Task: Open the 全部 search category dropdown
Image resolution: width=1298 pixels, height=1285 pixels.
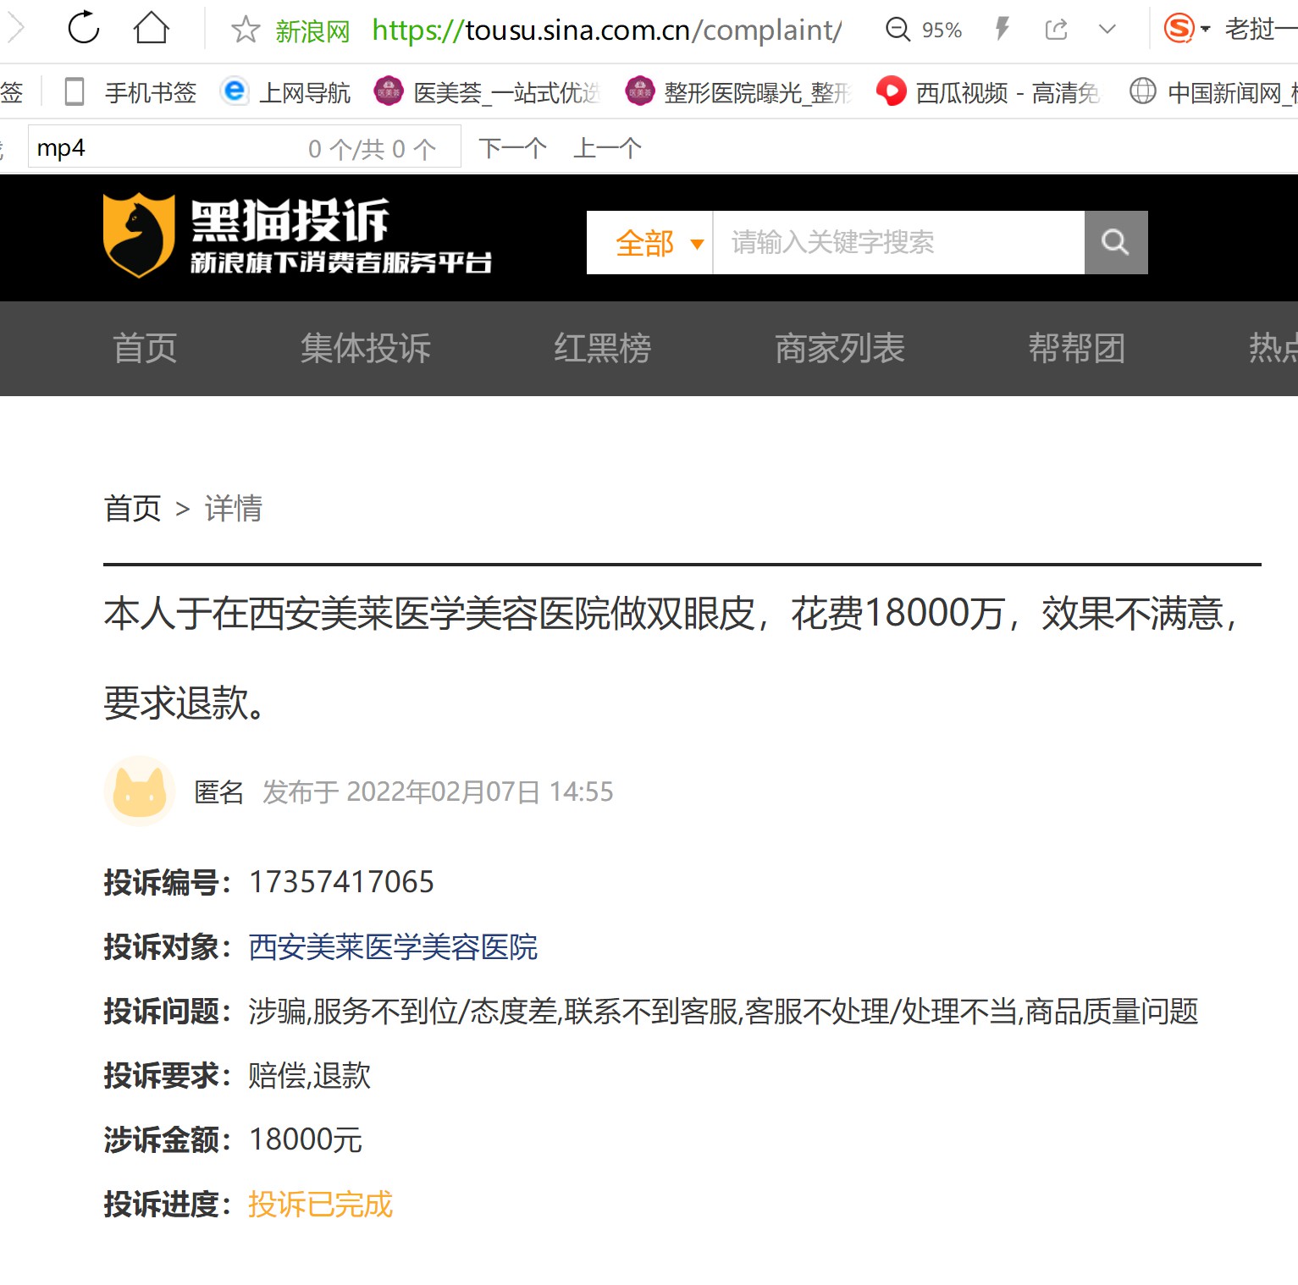Action: (650, 243)
